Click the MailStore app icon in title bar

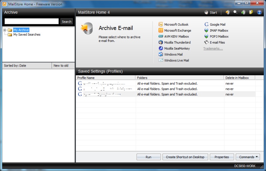pos(5,4)
